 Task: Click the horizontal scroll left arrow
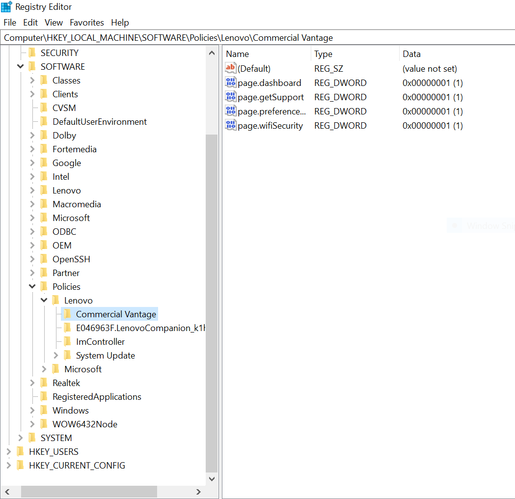point(7,492)
